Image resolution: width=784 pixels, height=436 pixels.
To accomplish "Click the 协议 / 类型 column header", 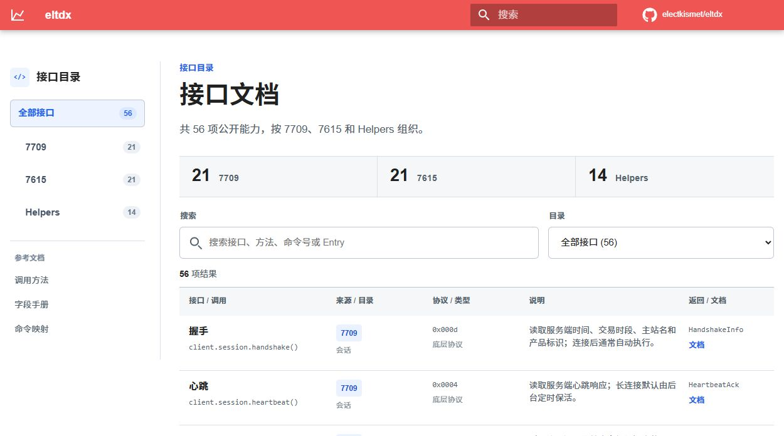I will click(451, 301).
